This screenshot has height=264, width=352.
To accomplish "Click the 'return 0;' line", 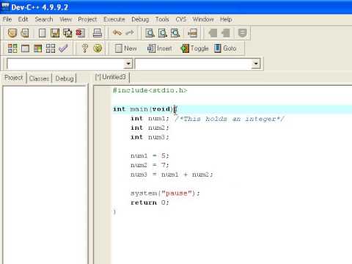I will [x=150, y=202].
